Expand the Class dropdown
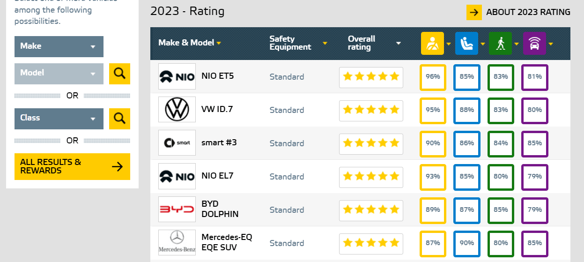This screenshot has width=584, height=262. [x=59, y=118]
